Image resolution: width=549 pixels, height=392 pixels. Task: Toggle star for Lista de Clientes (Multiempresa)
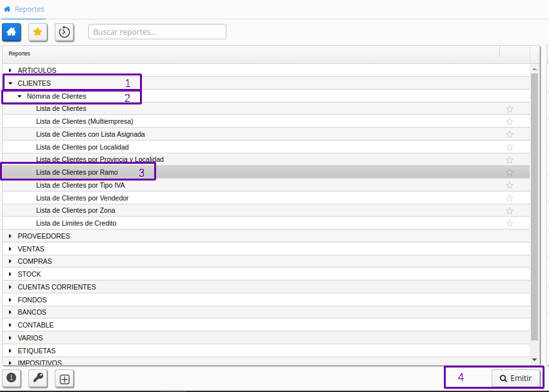coord(510,121)
